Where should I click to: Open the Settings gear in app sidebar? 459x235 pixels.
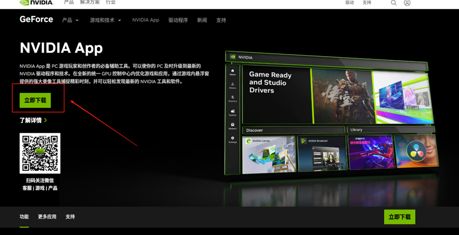[233, 139]
